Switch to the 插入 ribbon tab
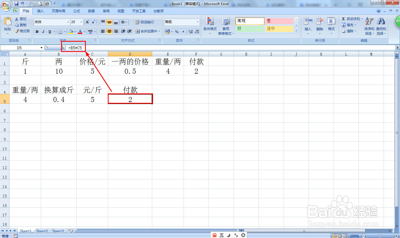The image size is (400, 238). [x=40, y=11]
